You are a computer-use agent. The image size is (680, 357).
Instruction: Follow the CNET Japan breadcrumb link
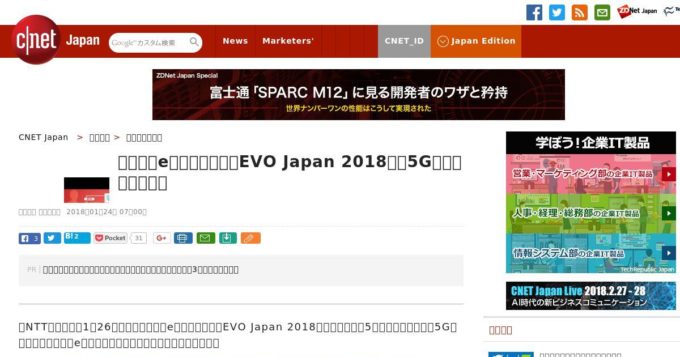point(44,137)
